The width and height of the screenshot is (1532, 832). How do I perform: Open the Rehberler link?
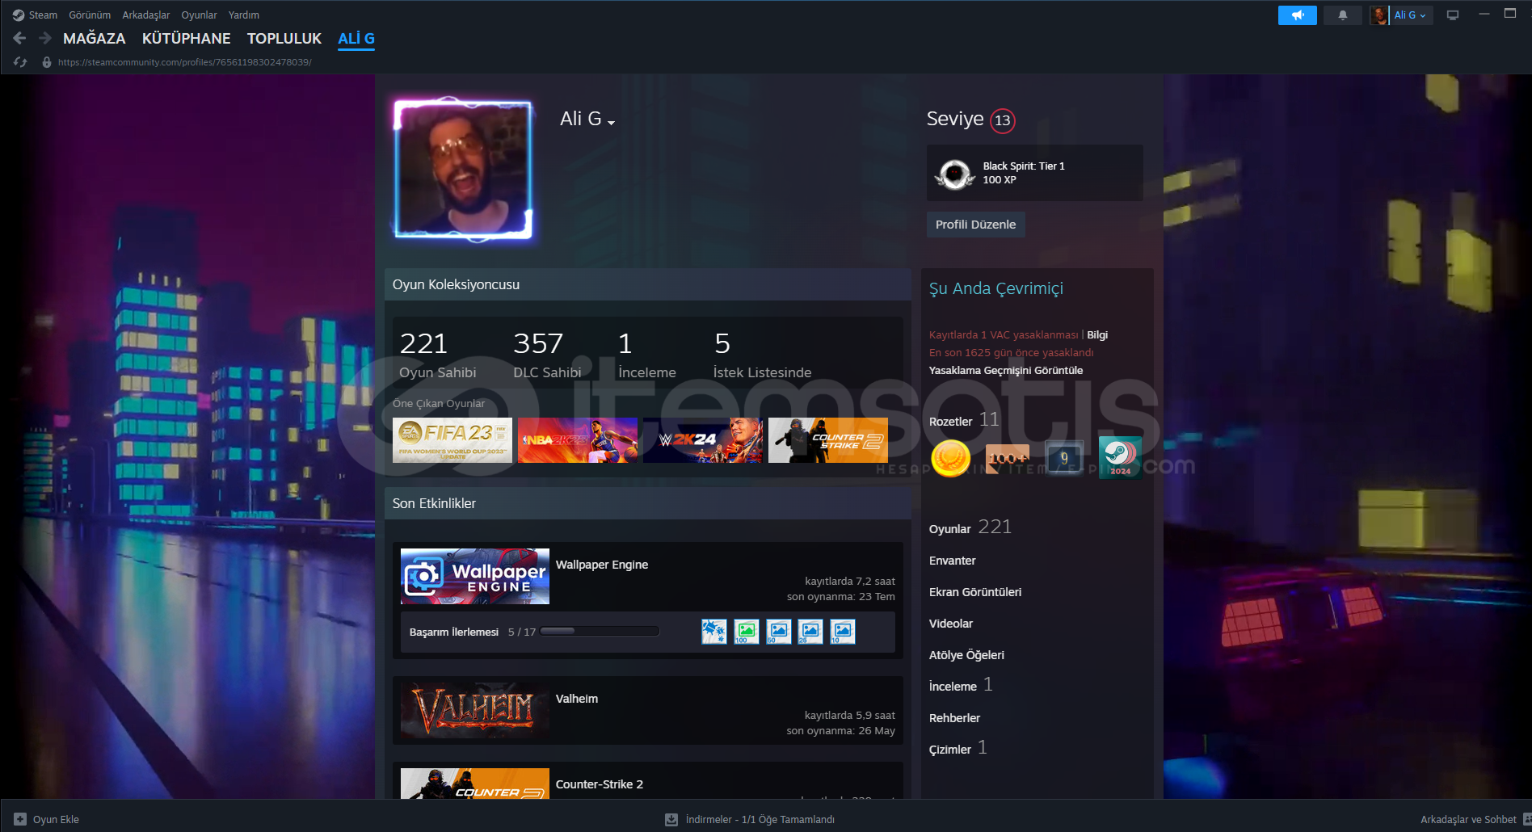954,718
